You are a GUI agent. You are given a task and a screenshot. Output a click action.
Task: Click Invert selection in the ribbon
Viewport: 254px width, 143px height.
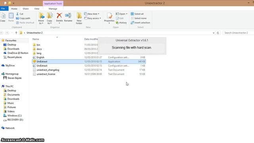tap(140, 23)
